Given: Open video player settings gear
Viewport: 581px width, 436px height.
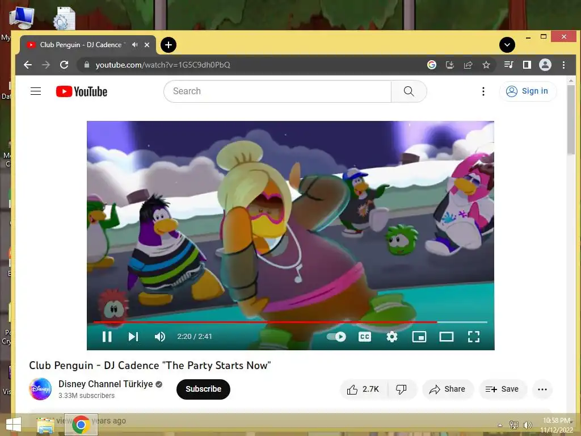Looking at the screenshot, I should point(392,337).
